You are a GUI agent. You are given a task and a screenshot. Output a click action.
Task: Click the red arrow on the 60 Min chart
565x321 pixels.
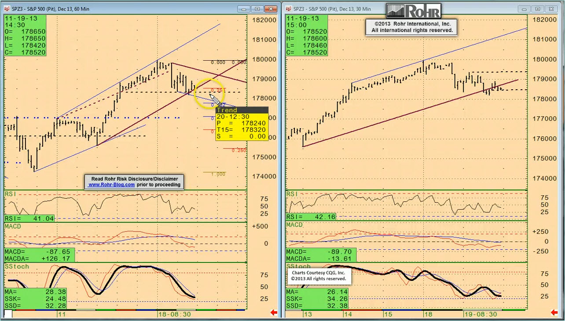[274, 313]
